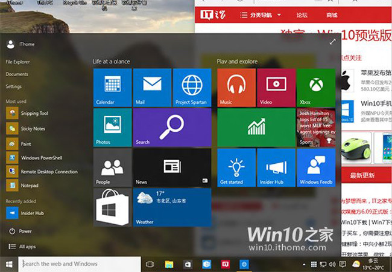This screenshot has height=272, width=392.
Task: Open the green vacuum cleaner product image
Action: click(356, 147)
